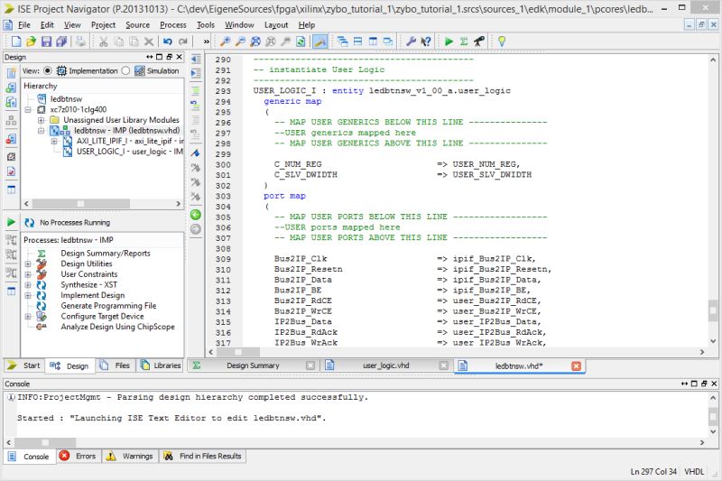Image resolution: width=722 pixels, height=481 pixels.
Task: Expand the User Constraints process
Action: (28, 274)
